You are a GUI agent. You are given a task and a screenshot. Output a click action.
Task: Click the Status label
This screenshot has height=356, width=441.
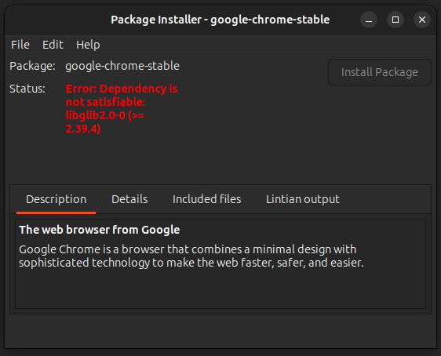point(27,89)
